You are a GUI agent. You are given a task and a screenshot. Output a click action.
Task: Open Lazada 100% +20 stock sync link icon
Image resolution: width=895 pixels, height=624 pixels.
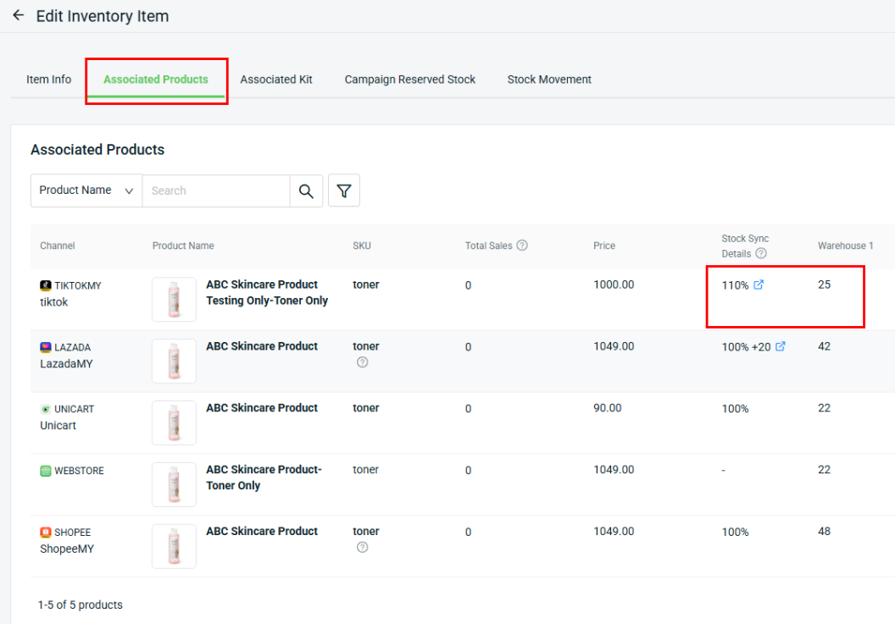click(x=781, y=346)
